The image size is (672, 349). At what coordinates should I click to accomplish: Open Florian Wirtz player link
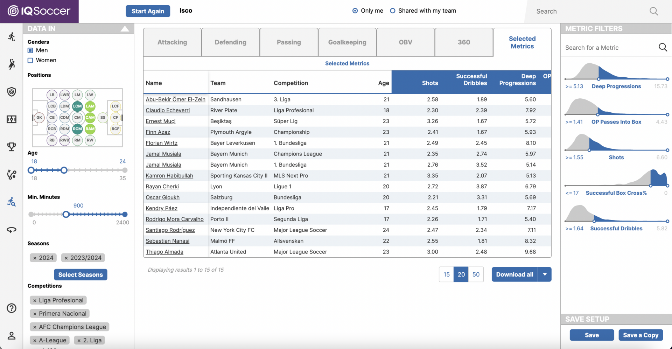point(162,143)
